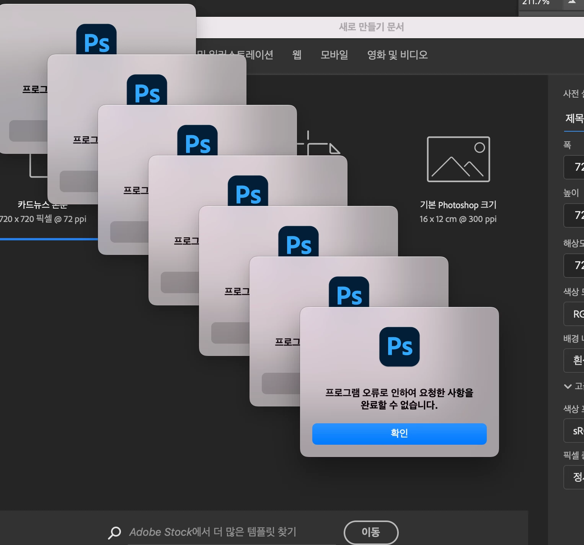Screen dimensions: 584x545
Task: Select the 기본 Photoshop 크기 preset thumbnail
Action: 458,159
